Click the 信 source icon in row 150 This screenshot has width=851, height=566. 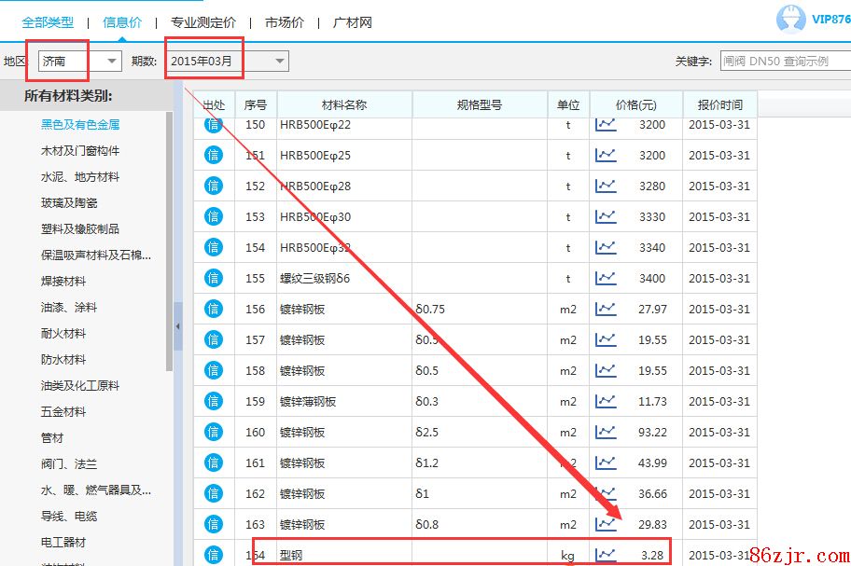click(x=214, y=124)
